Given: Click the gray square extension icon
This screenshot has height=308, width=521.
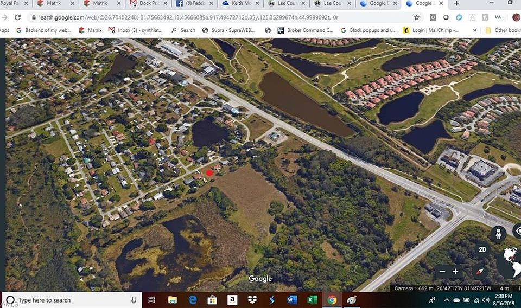Looking at the screenshot, I should pos(433,17).
